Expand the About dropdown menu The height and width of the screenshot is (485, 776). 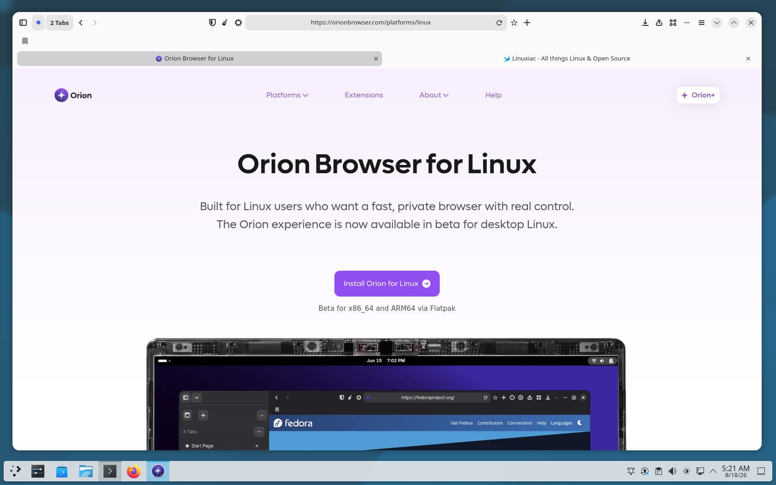(x=434, y=95)
